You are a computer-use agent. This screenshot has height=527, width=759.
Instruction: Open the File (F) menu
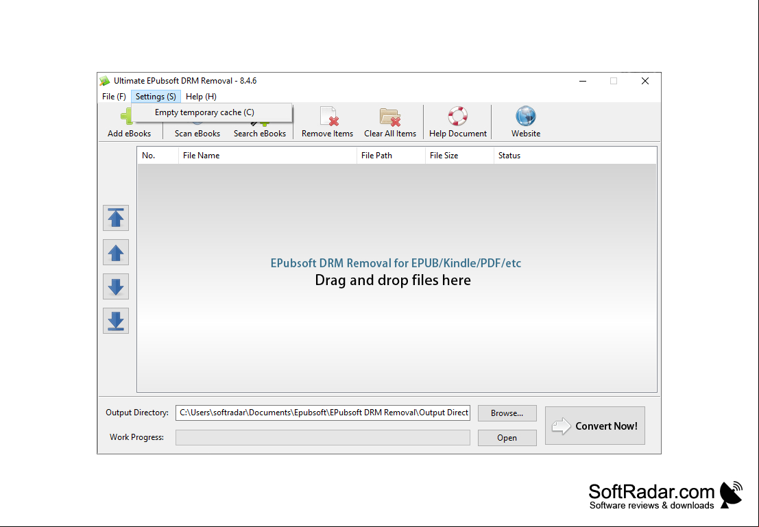(114, 97)
